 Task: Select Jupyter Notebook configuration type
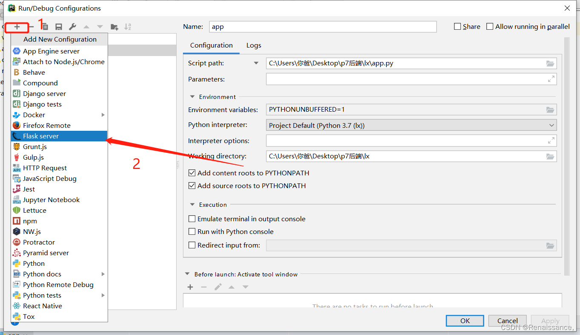tap(59, 200)
